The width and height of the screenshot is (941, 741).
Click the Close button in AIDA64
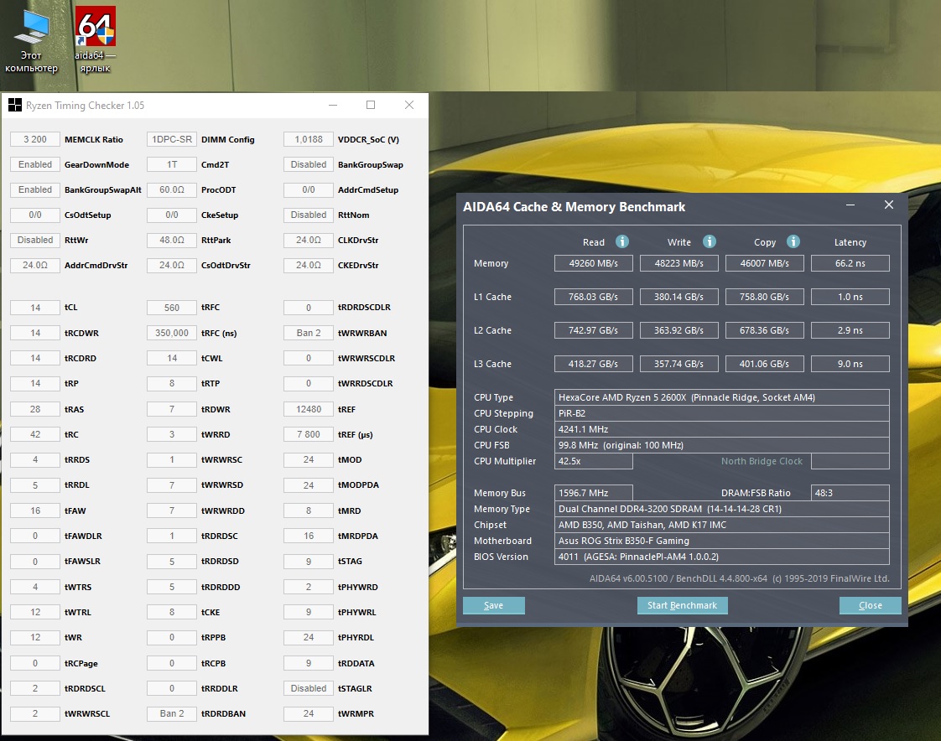870,605
